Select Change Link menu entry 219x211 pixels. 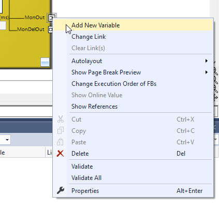pos(133,37)
